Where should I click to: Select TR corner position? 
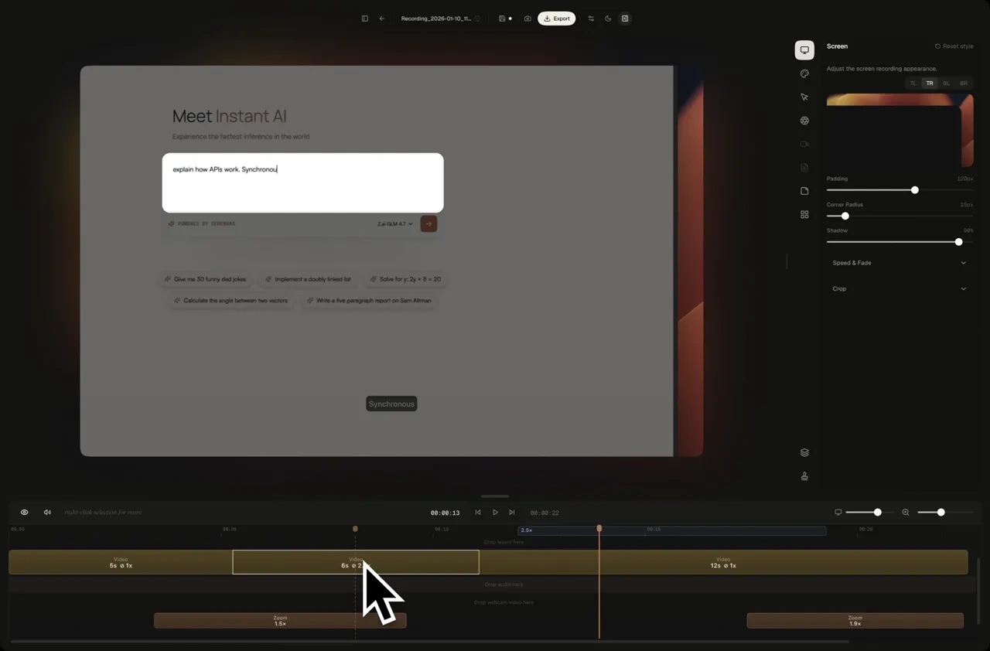pos(930,84)
